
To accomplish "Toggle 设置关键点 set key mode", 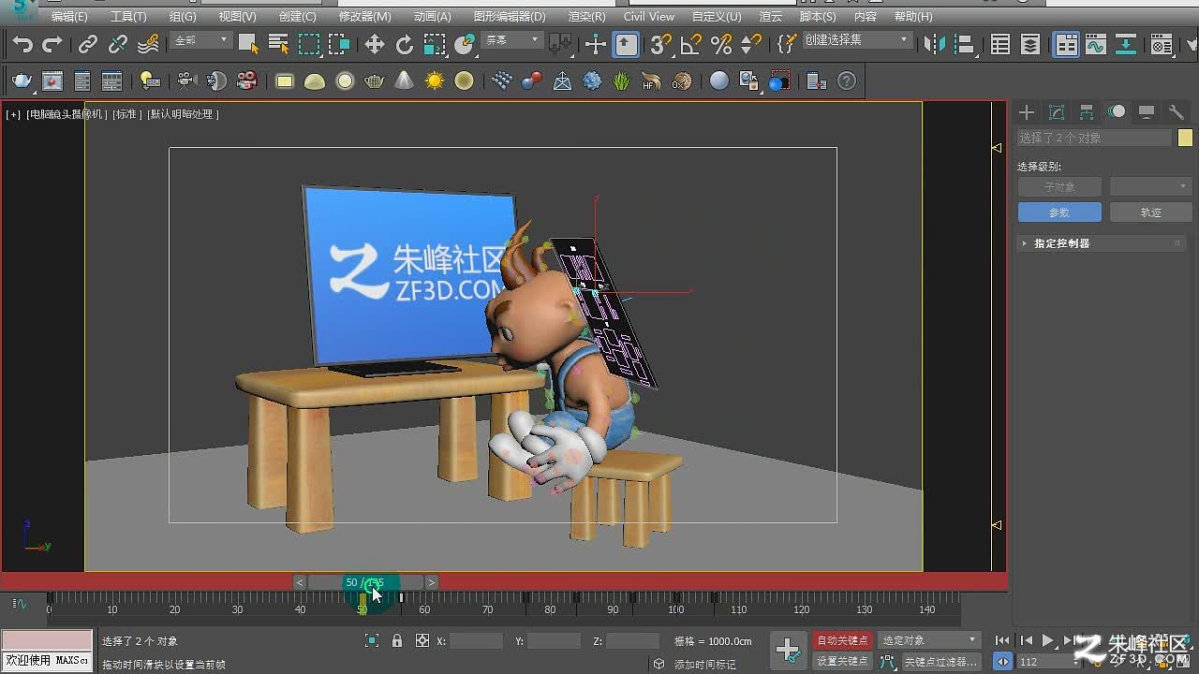I will tap(842, 661).
